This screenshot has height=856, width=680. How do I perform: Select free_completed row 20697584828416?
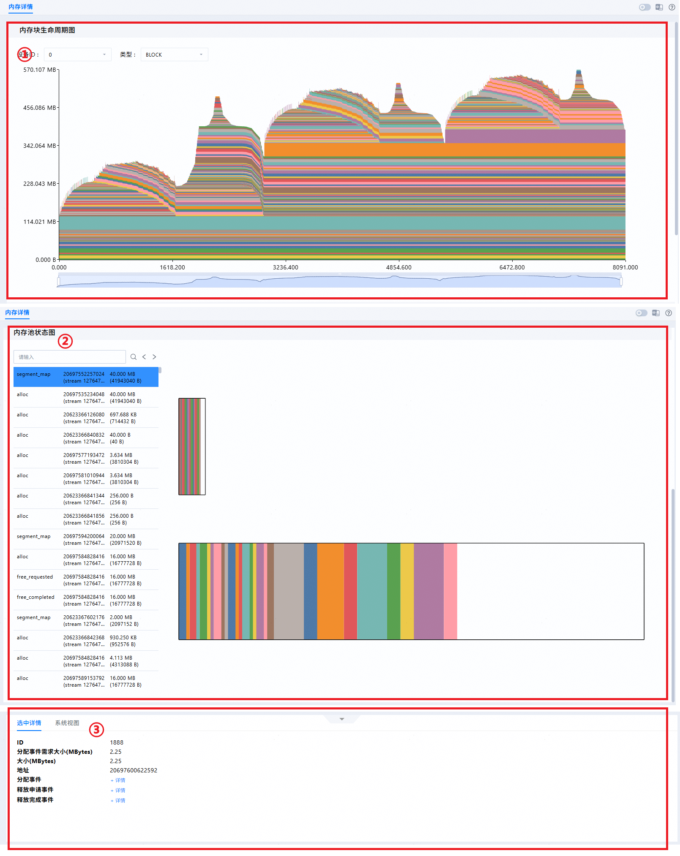pyautogui.click(x=86, y=600)
